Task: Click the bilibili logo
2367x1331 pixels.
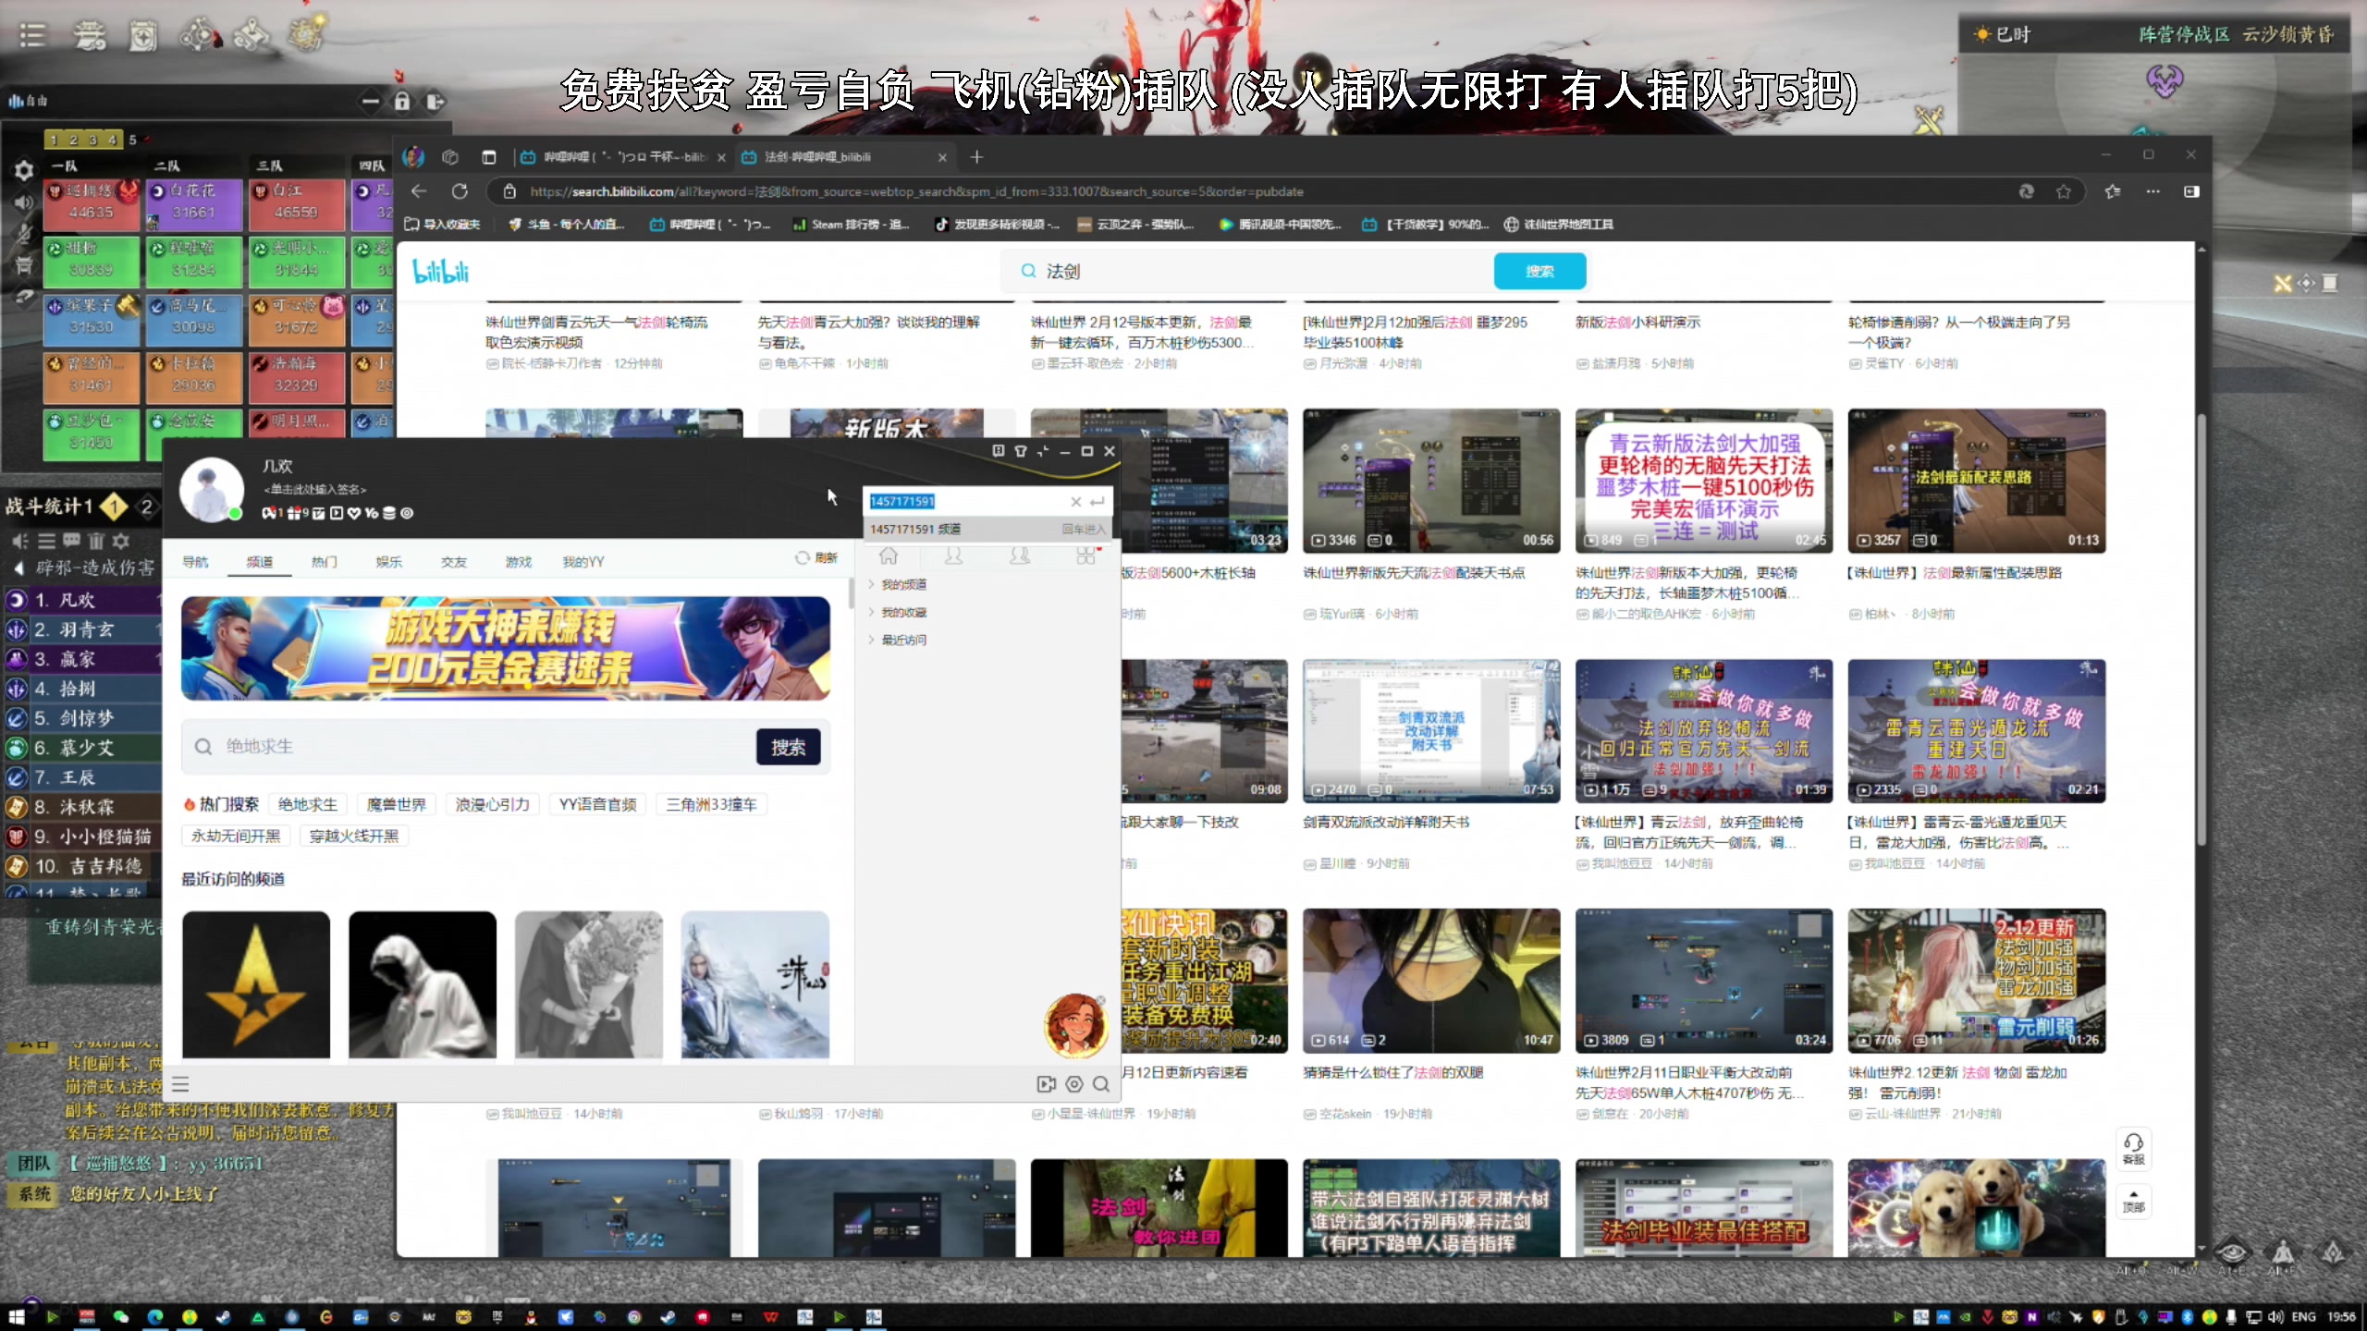Action: pos(441,271)
